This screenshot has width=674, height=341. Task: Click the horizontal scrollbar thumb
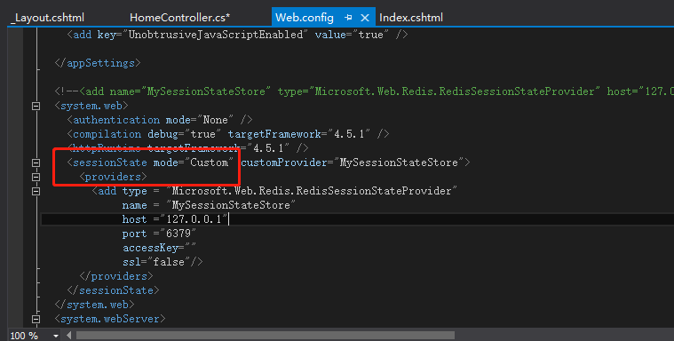(266, 336)
